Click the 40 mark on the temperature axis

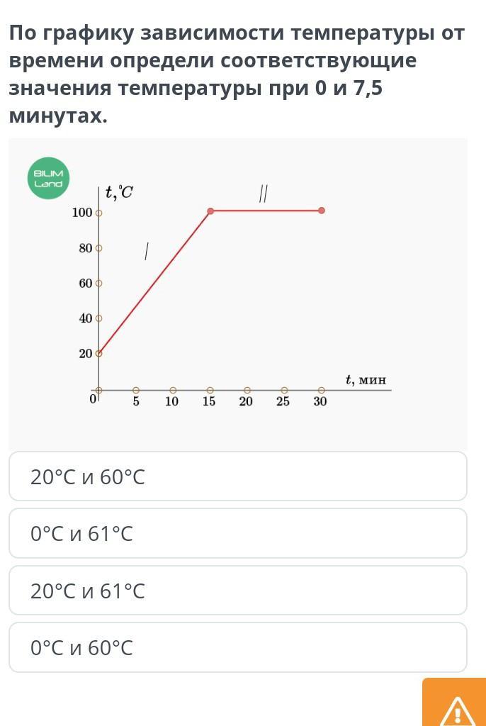point(98,318)
